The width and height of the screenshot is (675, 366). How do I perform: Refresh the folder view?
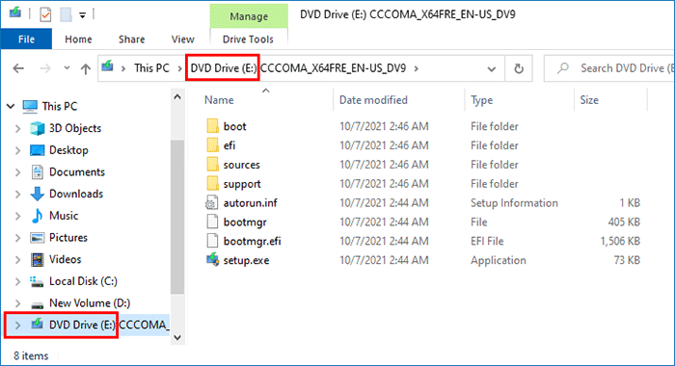pyautogui.click(x=519, y=68)
